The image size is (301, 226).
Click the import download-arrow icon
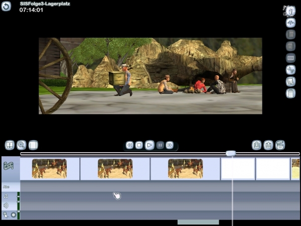256,145
